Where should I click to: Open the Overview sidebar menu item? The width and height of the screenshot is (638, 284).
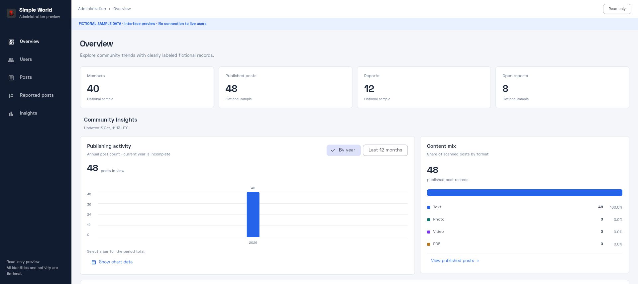(x=36, y=42)
